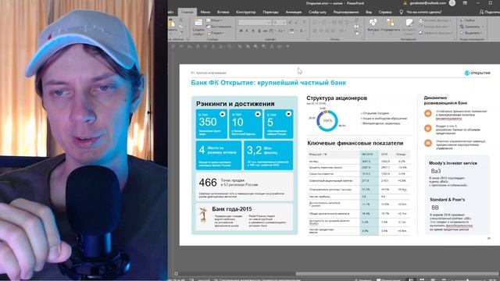This screenshot has width=500, height=281.
Task: Select the slide title 'Банк ФК Открытие'
Action: tap(268, 83)
